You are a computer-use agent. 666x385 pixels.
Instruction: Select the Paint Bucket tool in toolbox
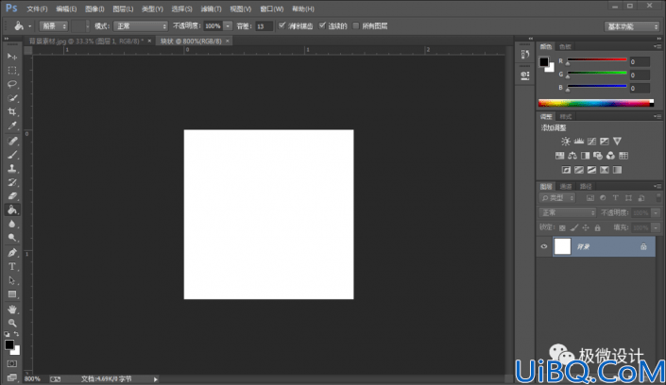pos(12,209)
